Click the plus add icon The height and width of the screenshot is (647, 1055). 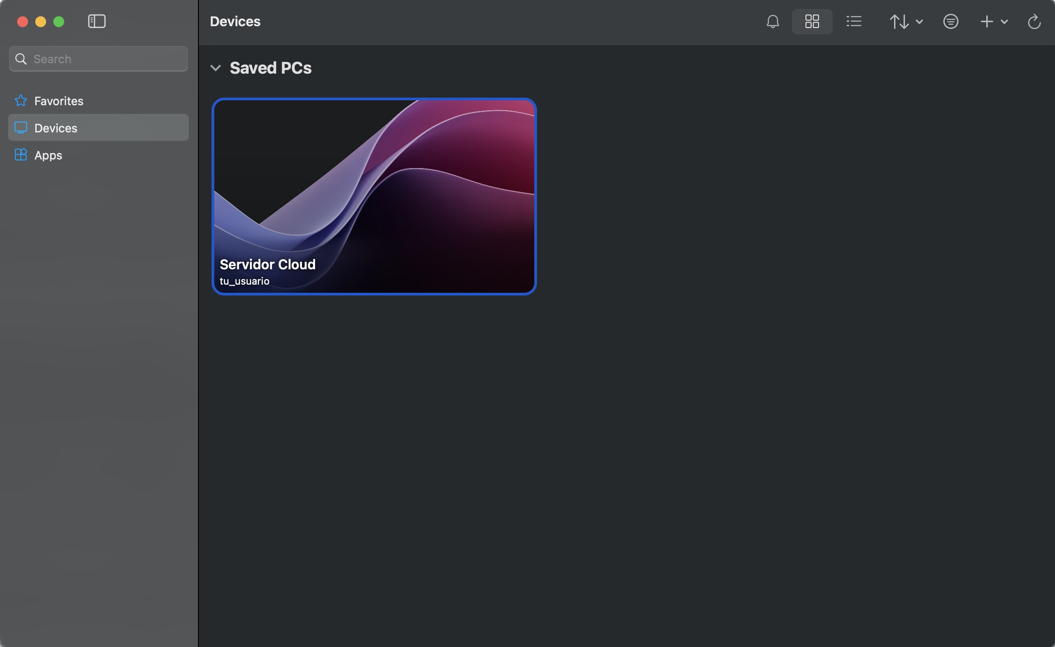[987, 22]
